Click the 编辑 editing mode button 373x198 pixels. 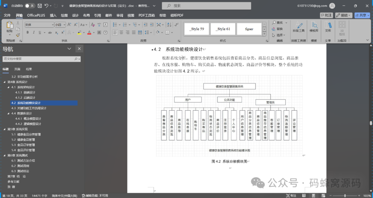344,15
